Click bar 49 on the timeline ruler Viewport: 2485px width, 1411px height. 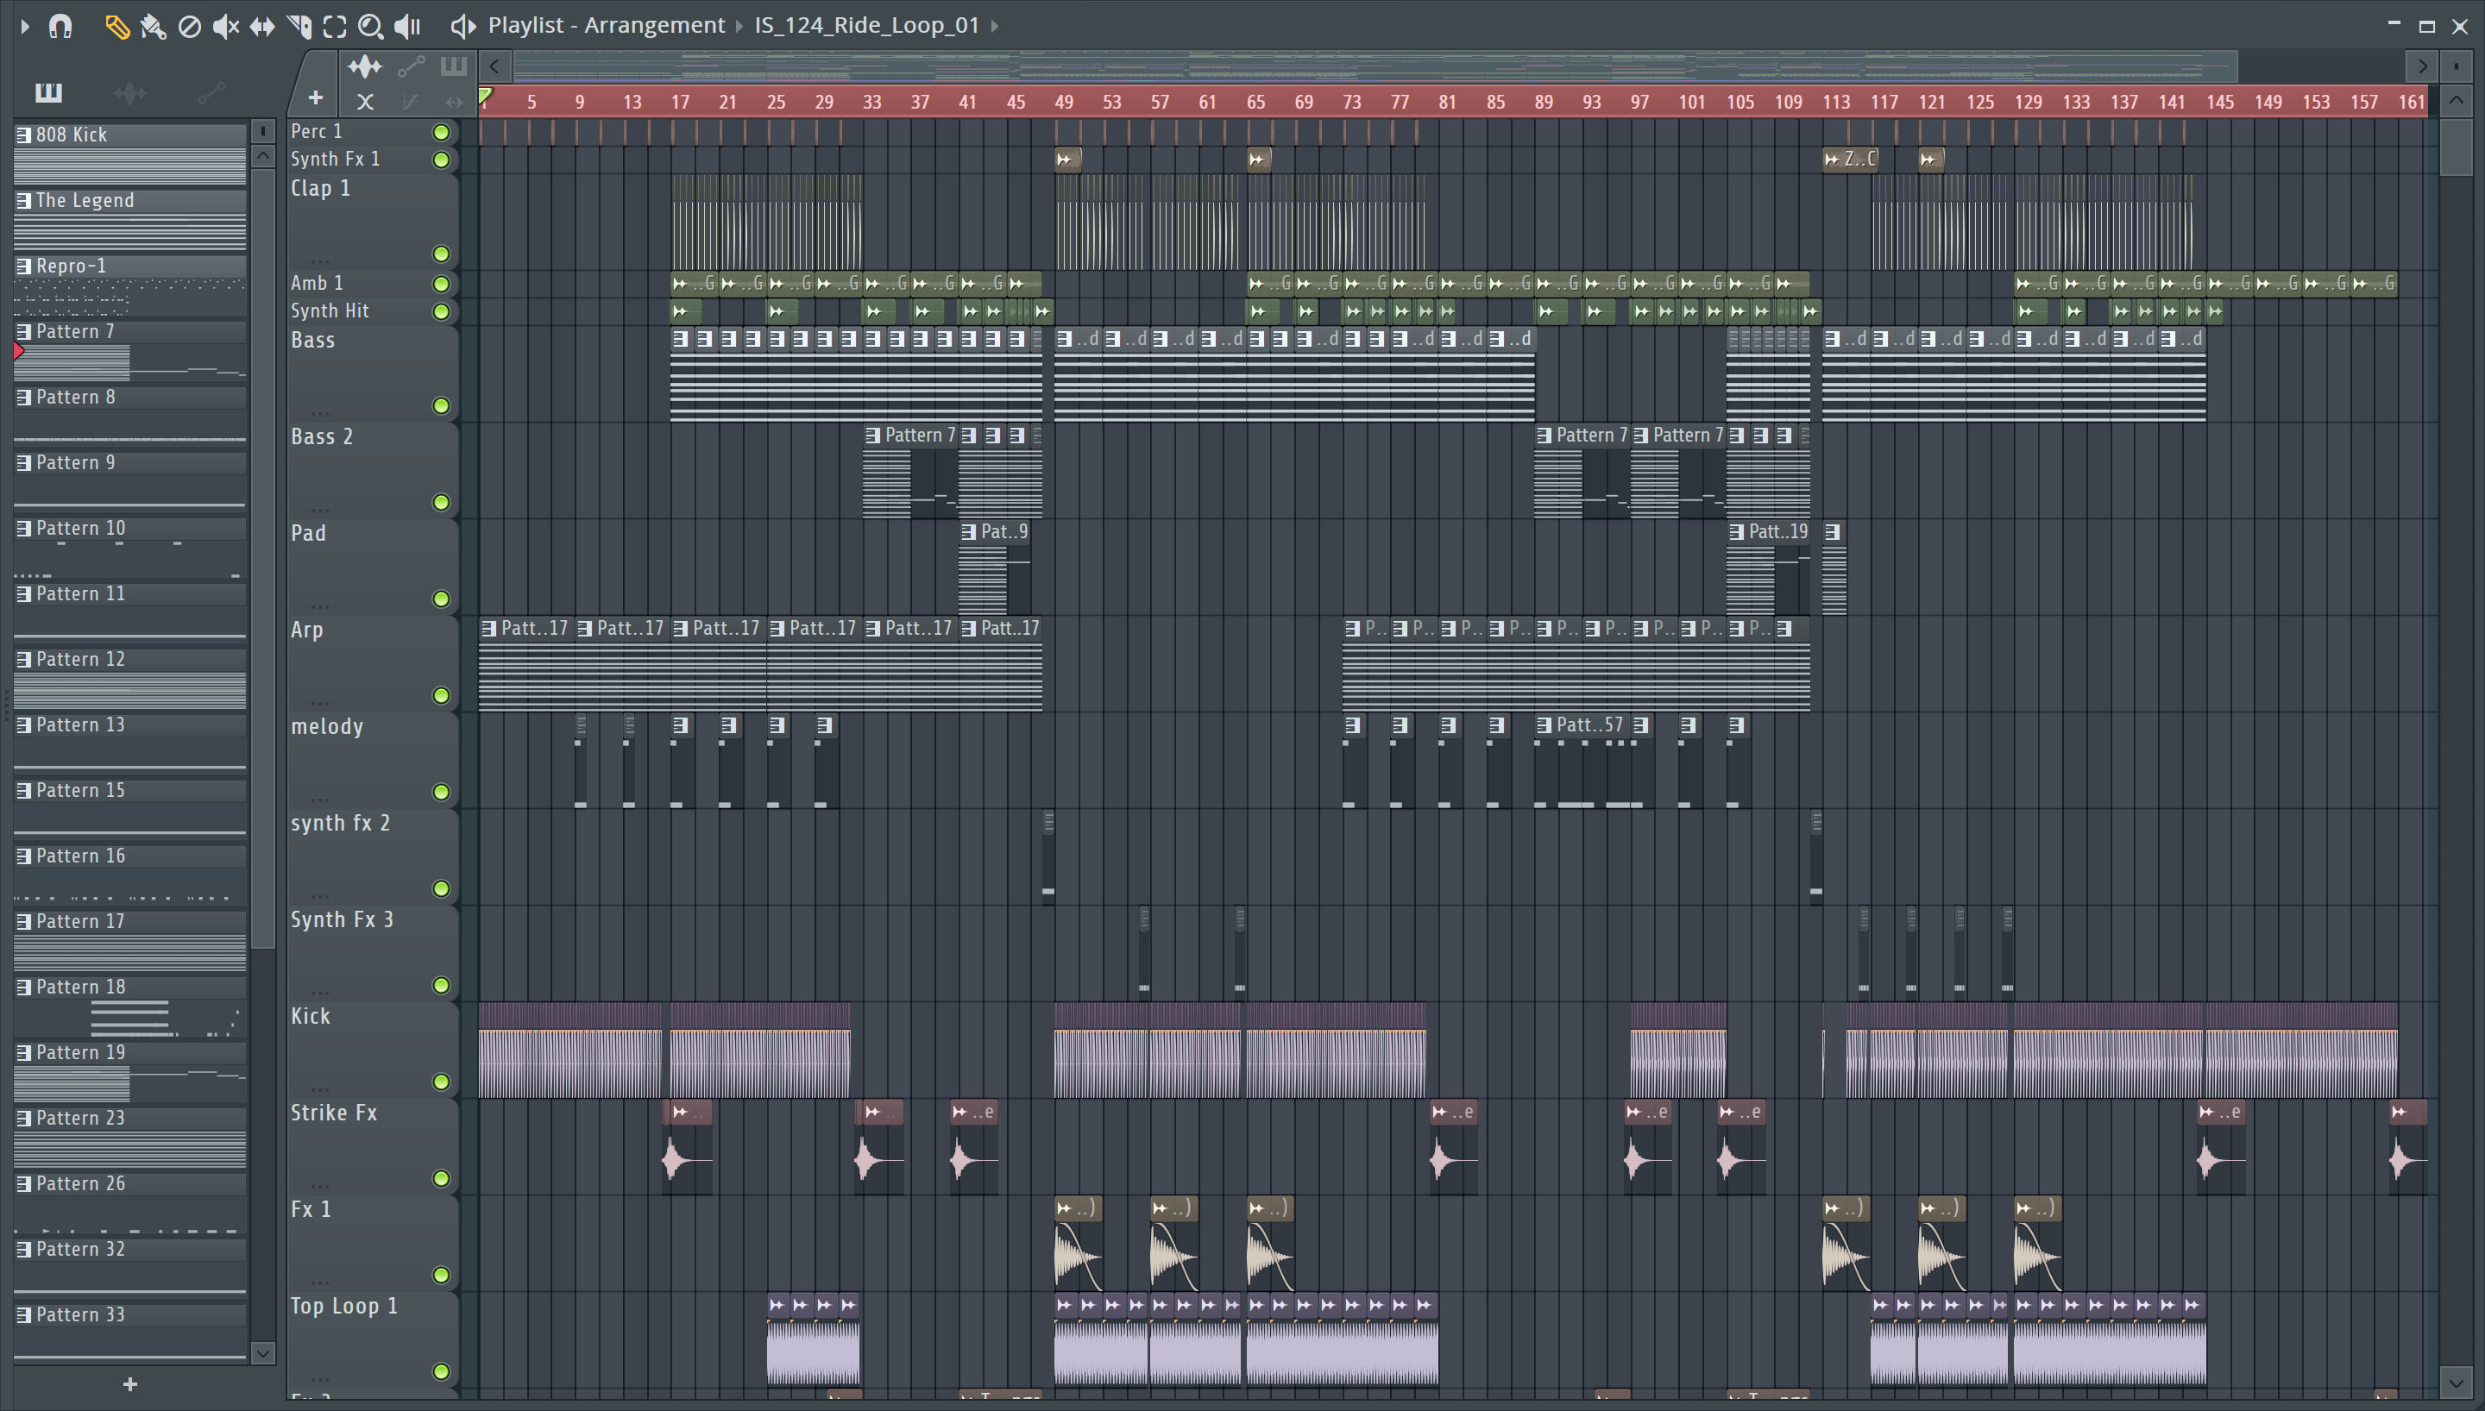(1064, 102)
